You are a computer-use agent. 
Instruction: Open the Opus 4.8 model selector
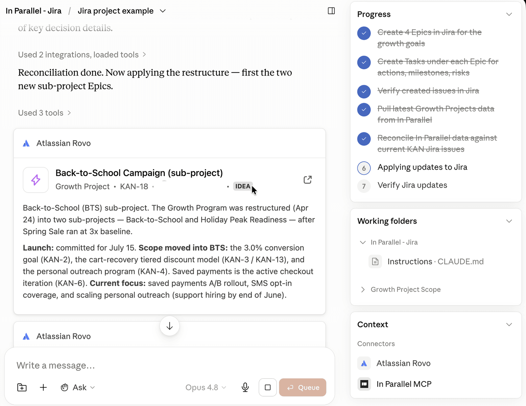click(206, 387)
